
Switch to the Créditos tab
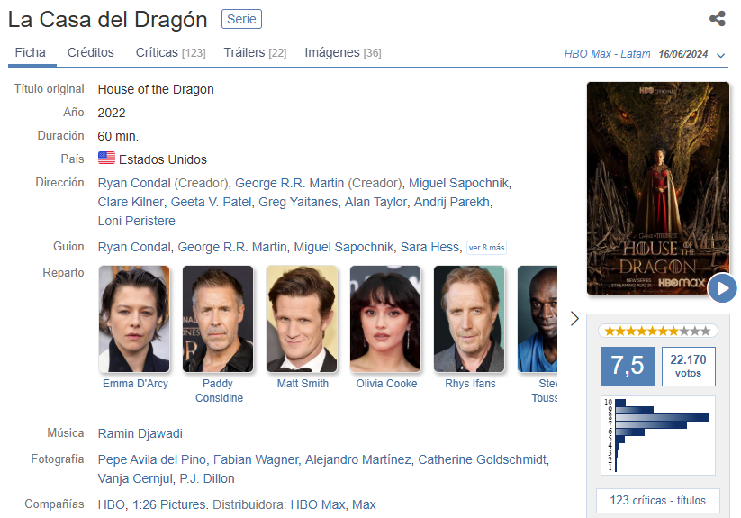coord(91,53)
